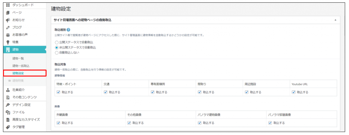Image resolution: width=349 pixels, height=135 pixels.
Task: Collapse the 自動取込 panel with arrow
Action: tap(335, 20)
